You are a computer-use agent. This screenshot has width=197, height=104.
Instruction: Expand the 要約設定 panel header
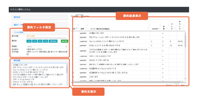(x=40, y=17)
